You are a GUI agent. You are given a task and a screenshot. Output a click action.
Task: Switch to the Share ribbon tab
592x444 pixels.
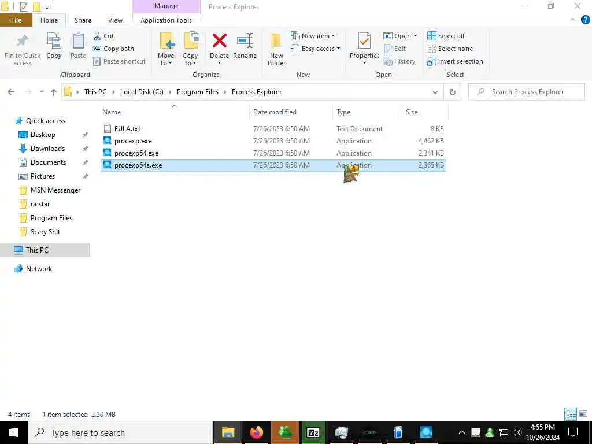pyautogui.click(x=83, y=20)
